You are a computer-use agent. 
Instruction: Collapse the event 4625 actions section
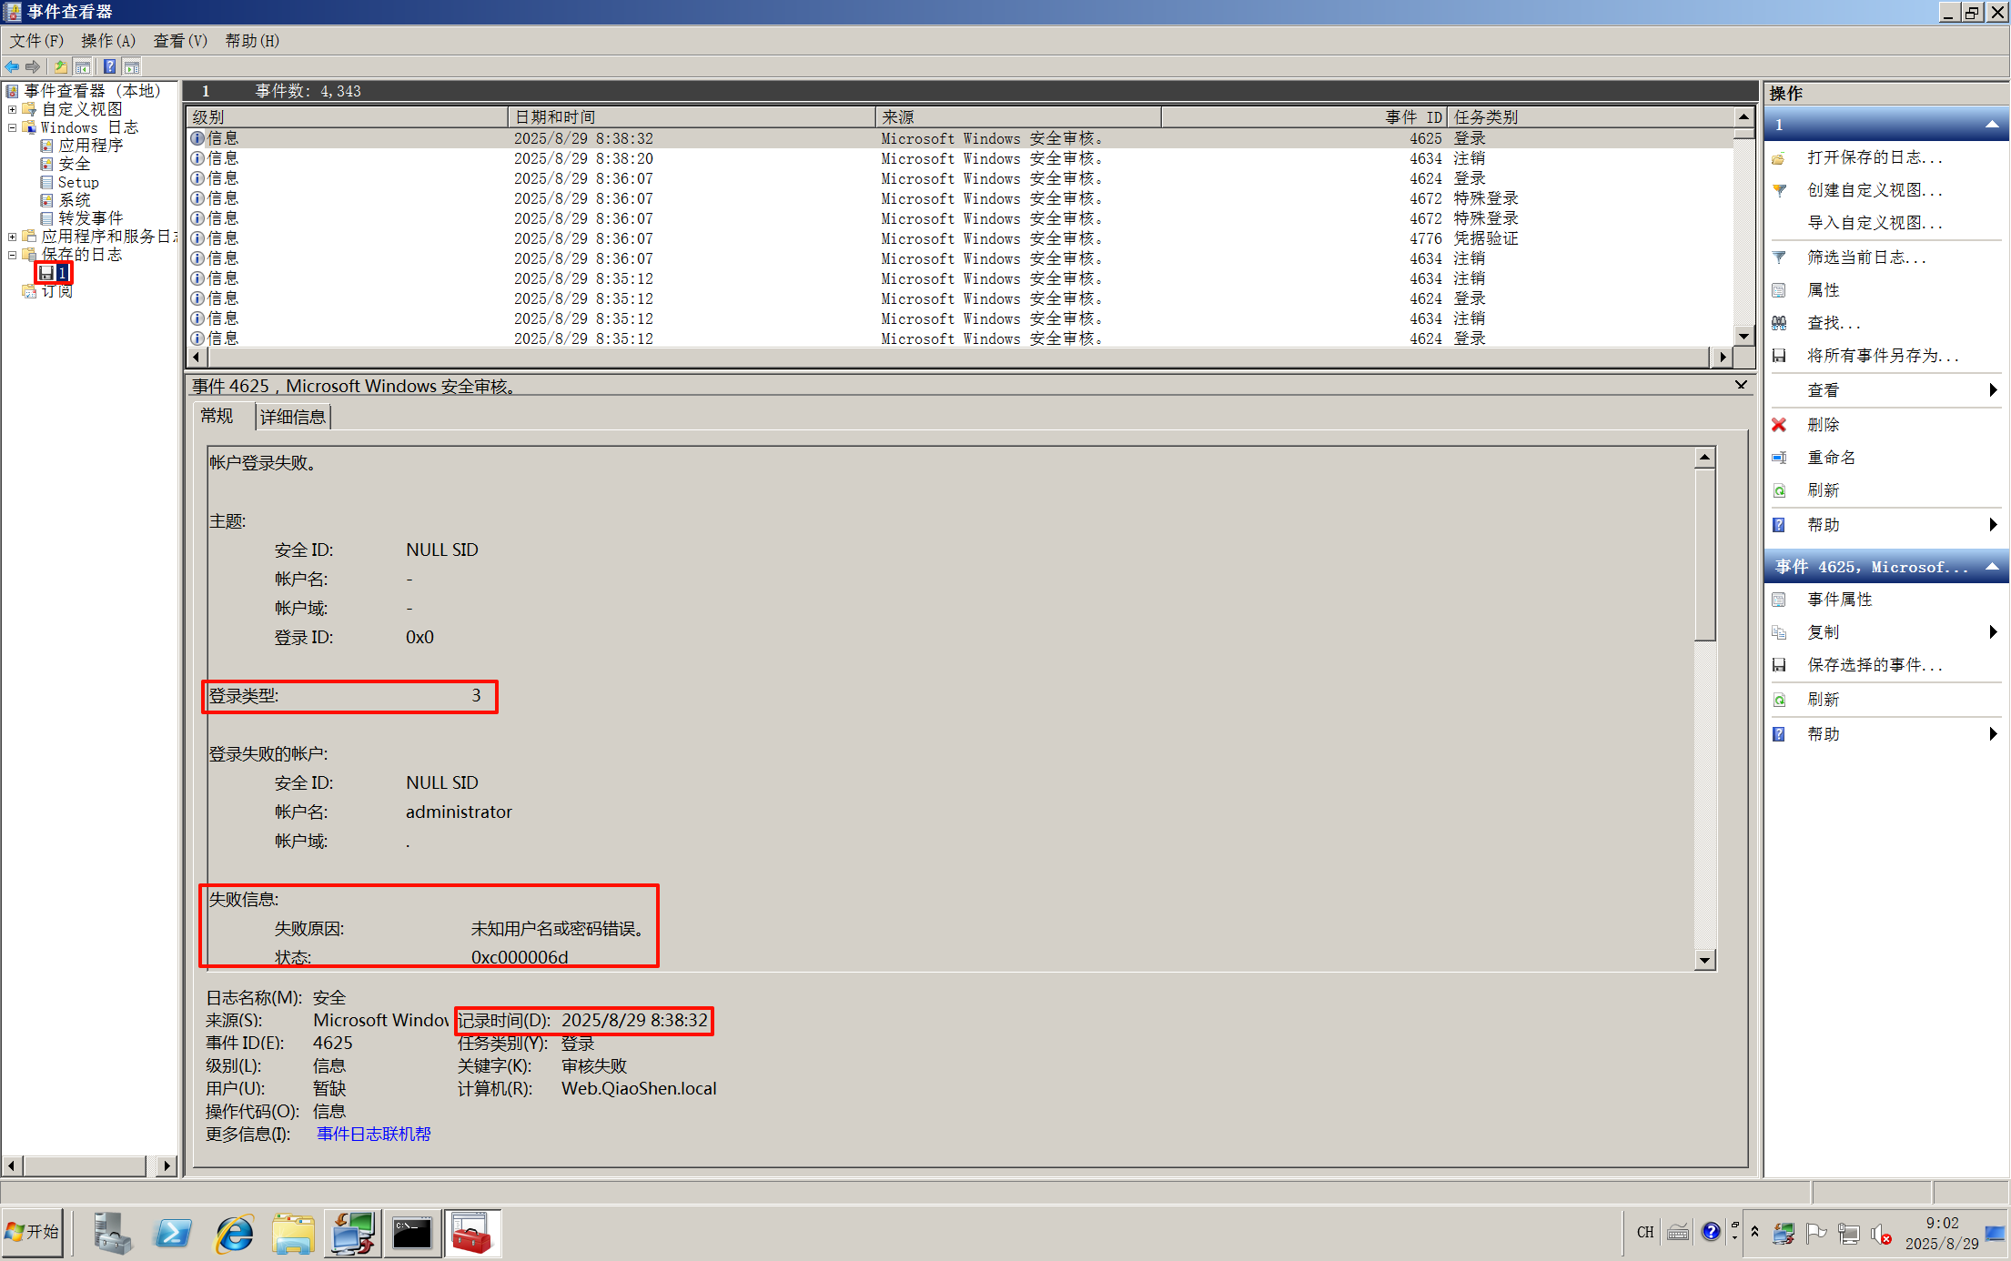click(1992, 567)
